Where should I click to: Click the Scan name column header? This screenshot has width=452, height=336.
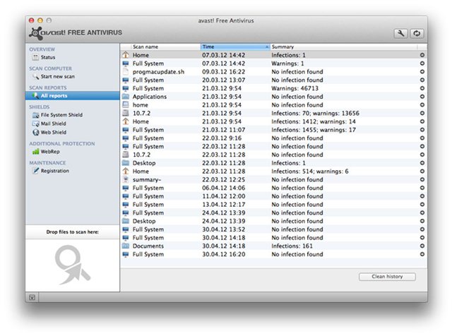click(x=160, y=47)
